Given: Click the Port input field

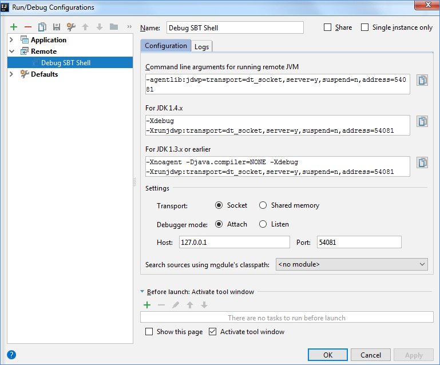Looking at the screenshot, I should tap(359, 242).
